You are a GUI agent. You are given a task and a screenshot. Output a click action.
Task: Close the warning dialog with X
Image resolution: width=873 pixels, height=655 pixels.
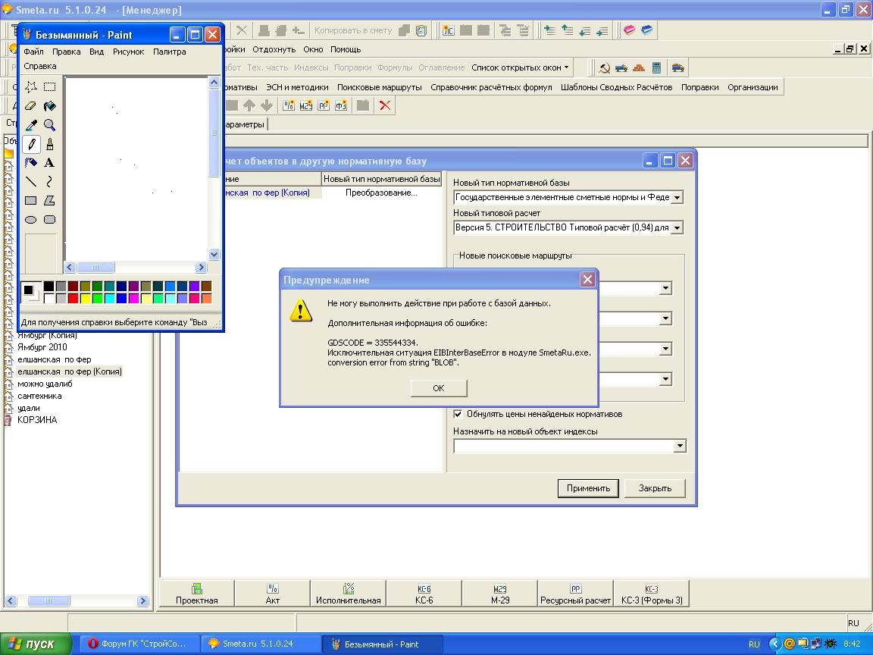587,280
